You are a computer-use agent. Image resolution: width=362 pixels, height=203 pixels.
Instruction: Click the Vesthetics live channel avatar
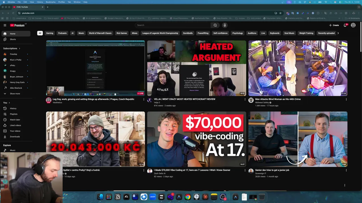coord(49,100)
